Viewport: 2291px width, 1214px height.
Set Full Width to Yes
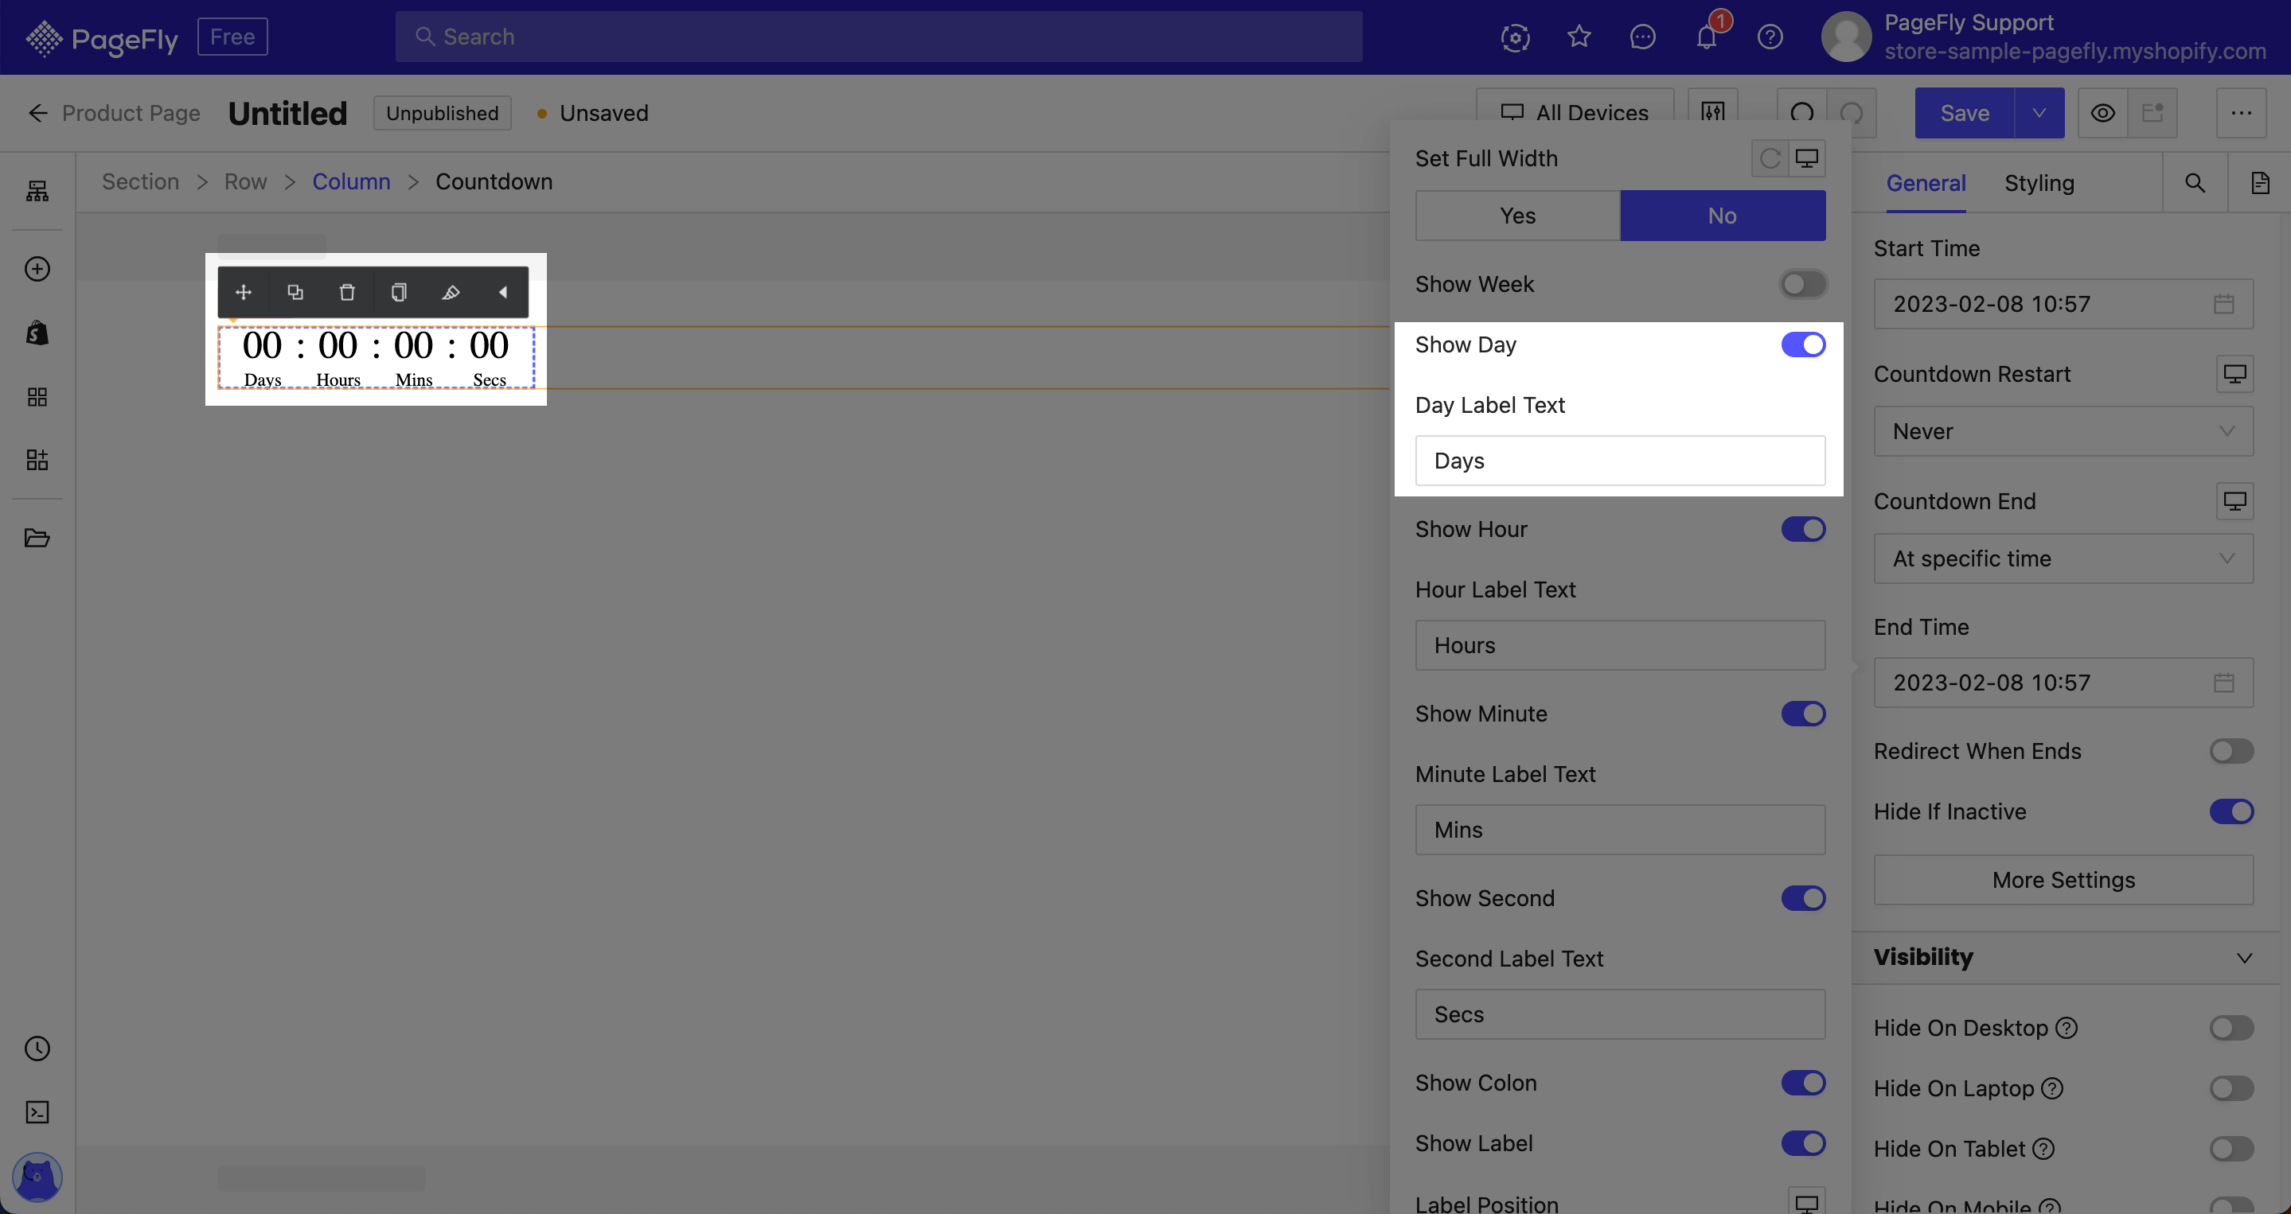(1517, 215)
